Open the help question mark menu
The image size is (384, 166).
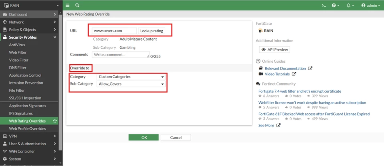pos(335,5)
